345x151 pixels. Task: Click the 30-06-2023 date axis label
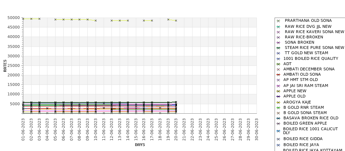click(x=257, y=129)
